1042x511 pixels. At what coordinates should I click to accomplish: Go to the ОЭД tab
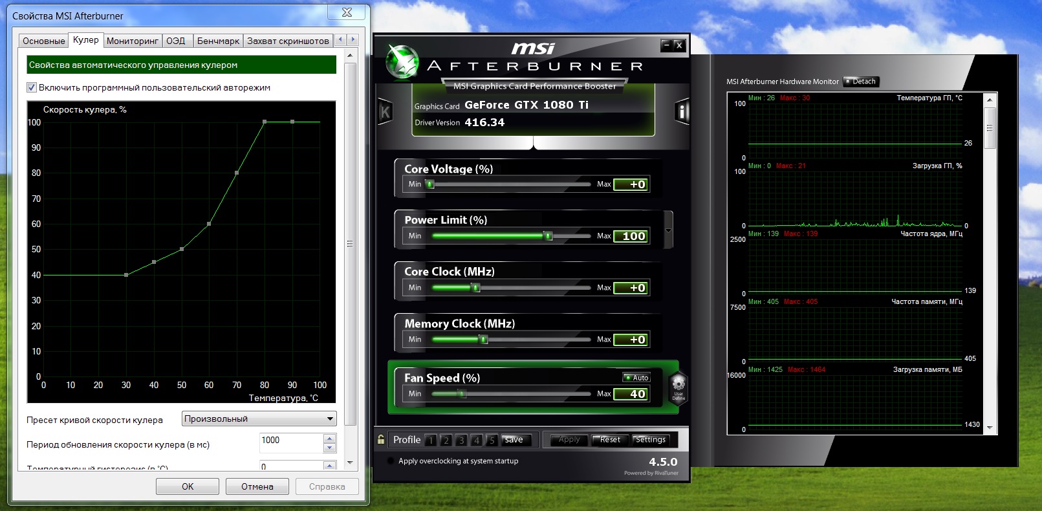pos(176,41)
